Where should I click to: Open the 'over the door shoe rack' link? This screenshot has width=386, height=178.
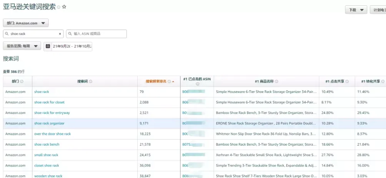click(x=52, y=134)
